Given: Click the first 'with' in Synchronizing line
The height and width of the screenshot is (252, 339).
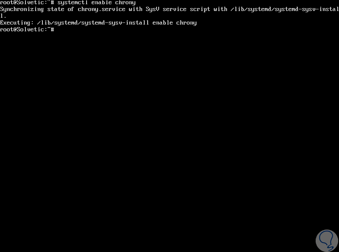Looking at the screenshot, I should click(135, 9).
